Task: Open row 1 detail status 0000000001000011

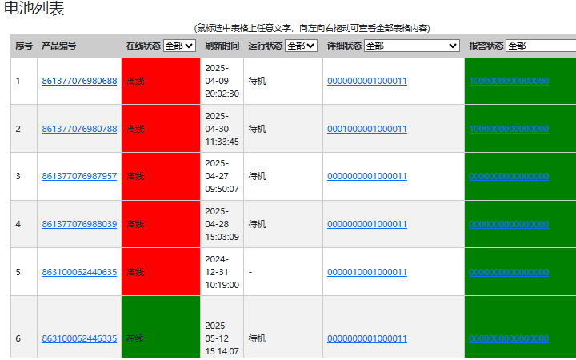Action: [367, 81]
